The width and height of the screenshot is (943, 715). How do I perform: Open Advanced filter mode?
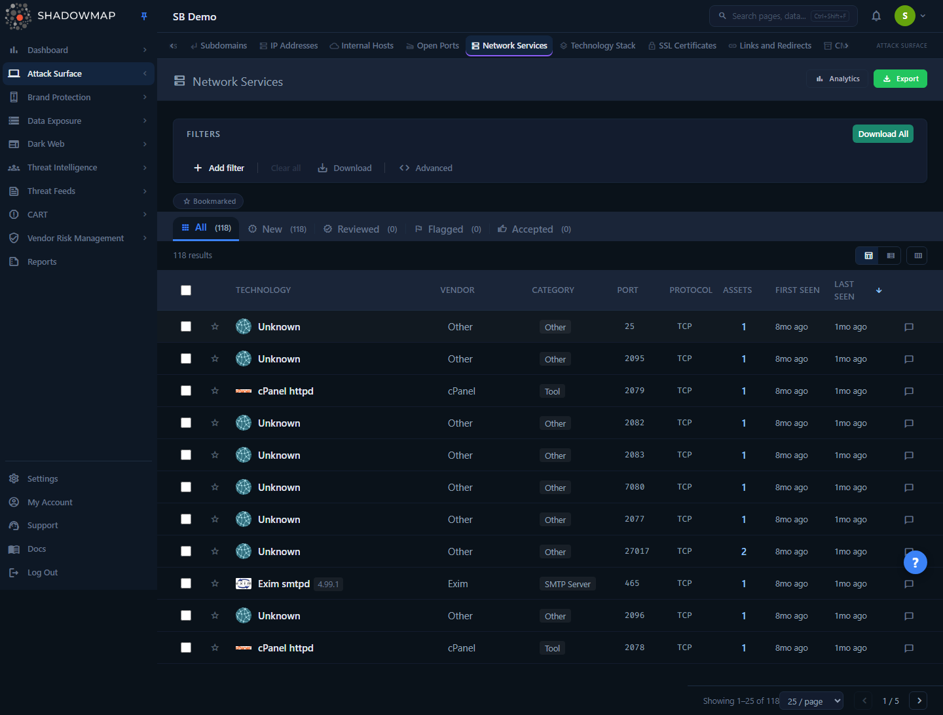(x=426, y=168)
